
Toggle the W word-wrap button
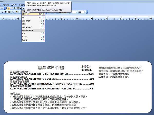[9, 12]
